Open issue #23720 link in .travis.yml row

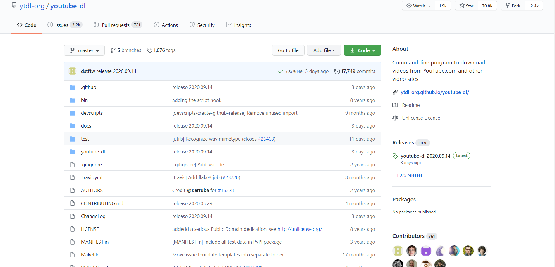pos(230,177)
